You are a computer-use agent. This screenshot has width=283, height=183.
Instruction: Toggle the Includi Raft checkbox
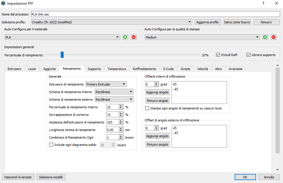(x=218, y=55)
